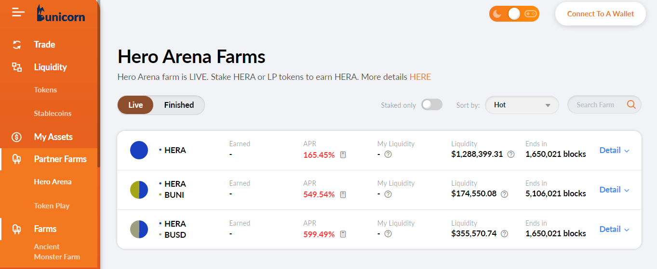This screenshot has height=269, width=657.
Task: Click the HERA liquidity help icon
Action: 511,154
